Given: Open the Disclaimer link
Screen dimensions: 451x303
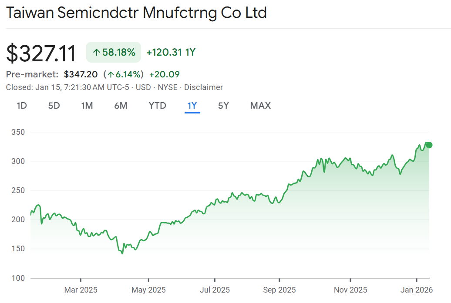Looking at the screenshot, I should click(x=203, y=87).
